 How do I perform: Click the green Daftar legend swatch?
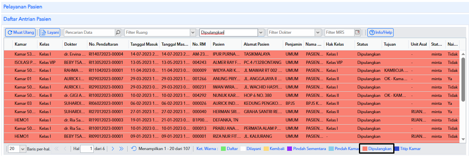tap(223, 148)
